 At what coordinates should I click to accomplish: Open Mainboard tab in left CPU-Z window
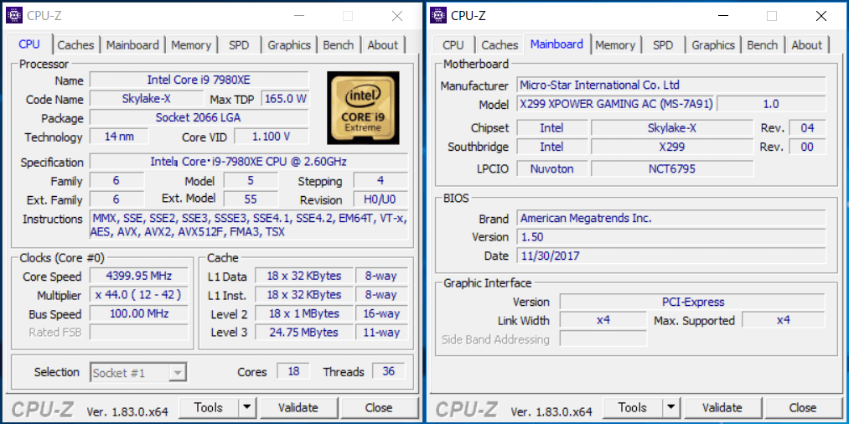[x=132, y=45]
